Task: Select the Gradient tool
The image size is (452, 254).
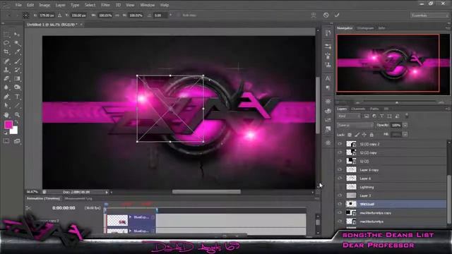Action: pos(17,78)
